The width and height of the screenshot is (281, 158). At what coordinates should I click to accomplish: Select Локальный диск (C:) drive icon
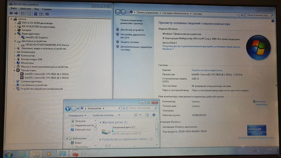click(106, 132)
